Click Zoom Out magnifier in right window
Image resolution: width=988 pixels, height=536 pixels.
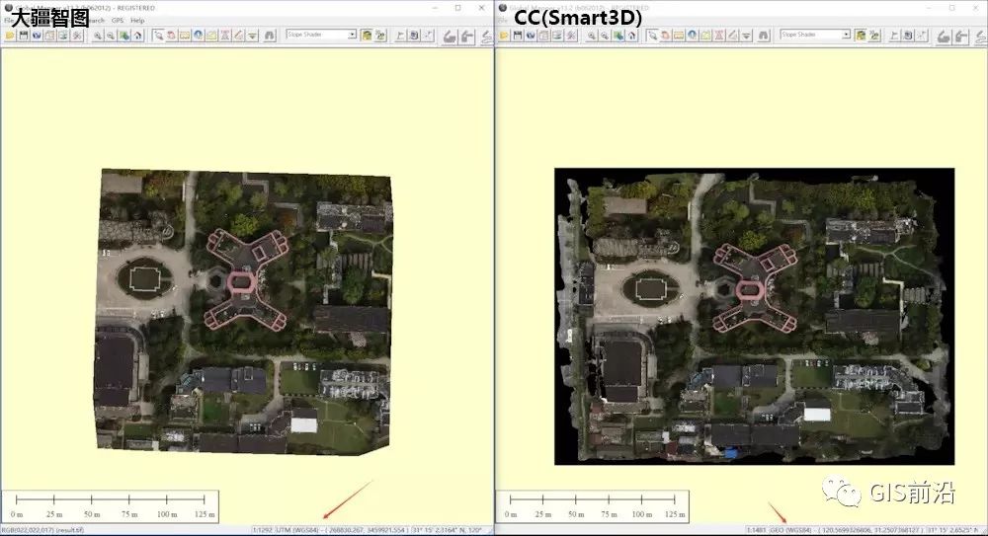click(x=605, y=36)
